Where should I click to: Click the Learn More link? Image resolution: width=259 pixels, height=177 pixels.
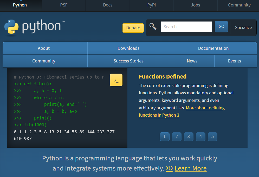191,168
